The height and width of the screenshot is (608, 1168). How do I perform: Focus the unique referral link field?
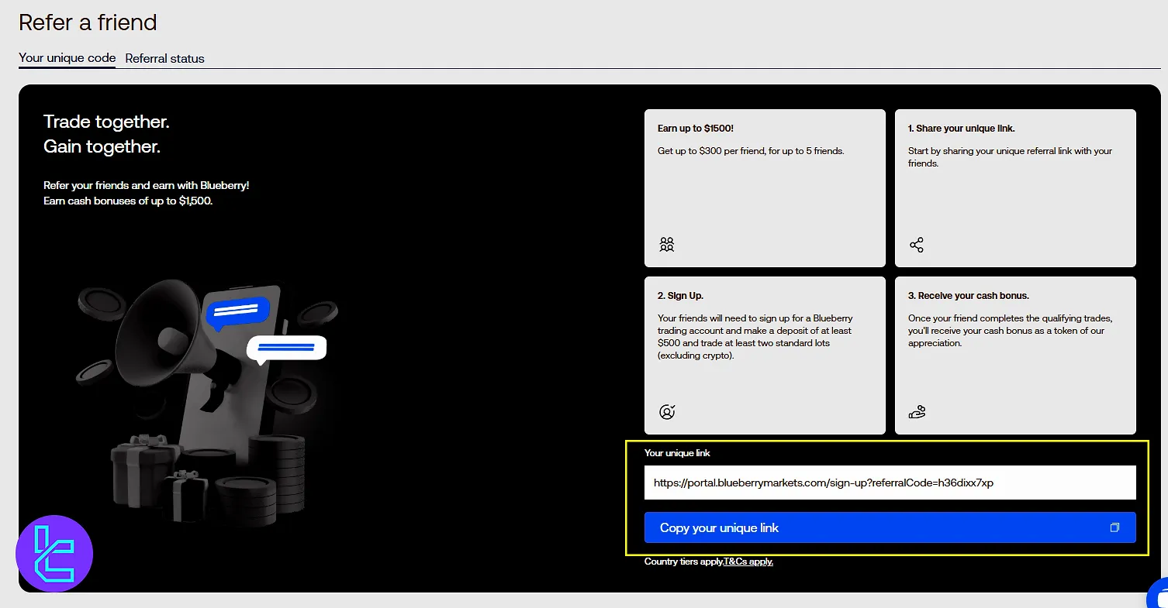(x=890, y=483)
